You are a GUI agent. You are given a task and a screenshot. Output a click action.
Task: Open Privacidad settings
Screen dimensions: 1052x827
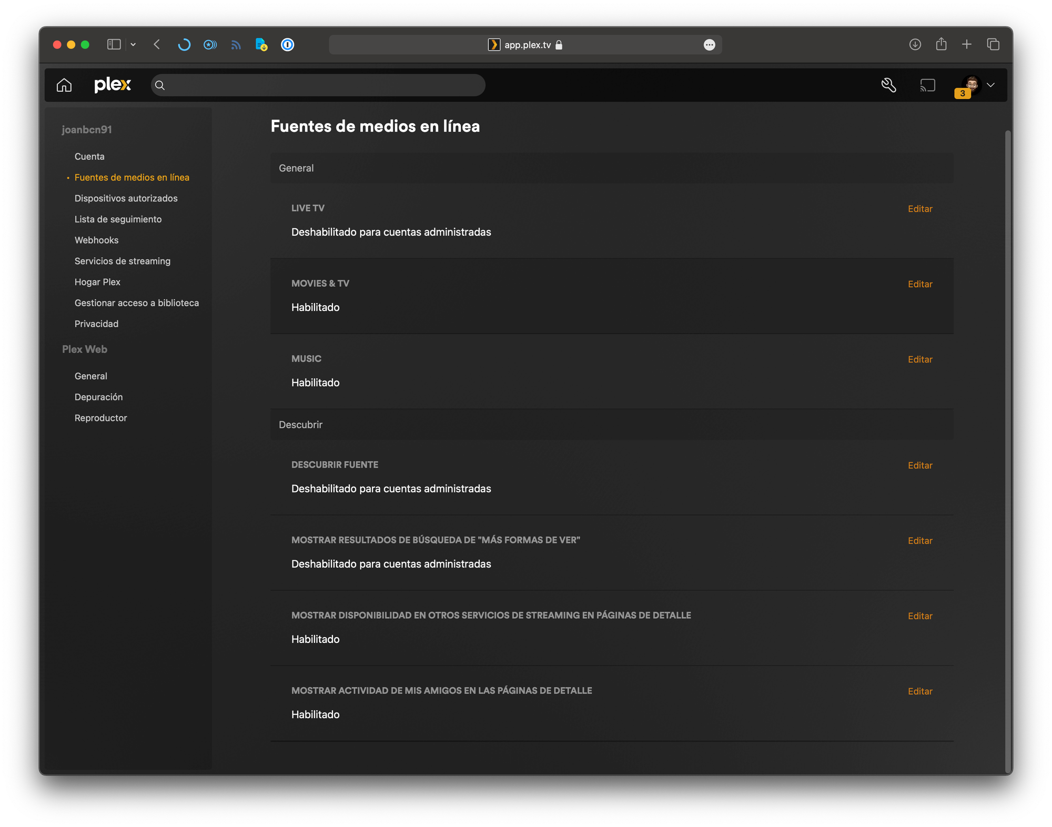(x=97, y=324)
